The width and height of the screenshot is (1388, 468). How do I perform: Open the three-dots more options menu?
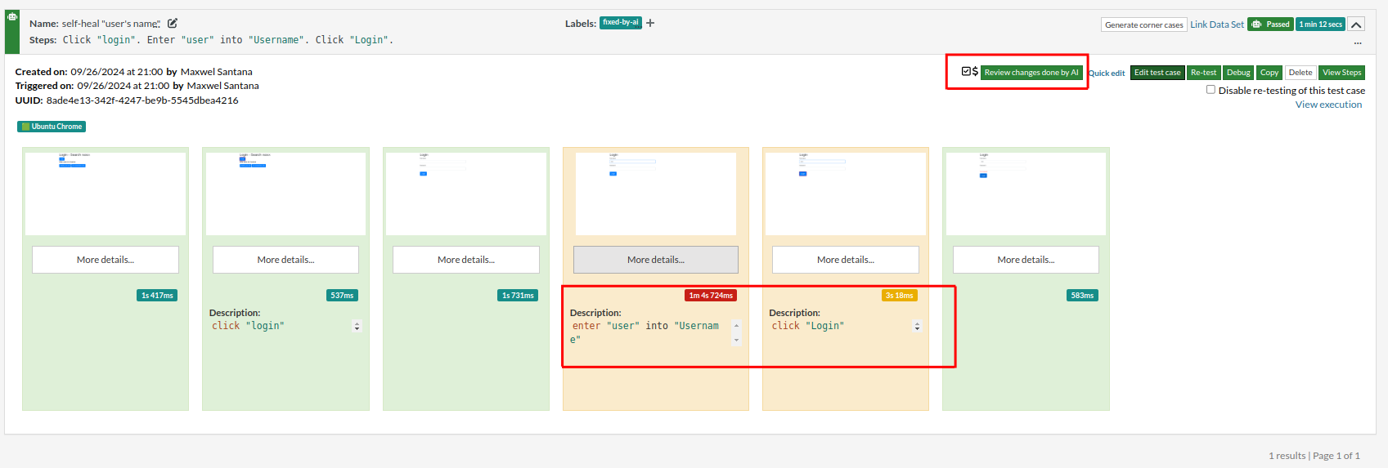click(x=1358, y=42)
